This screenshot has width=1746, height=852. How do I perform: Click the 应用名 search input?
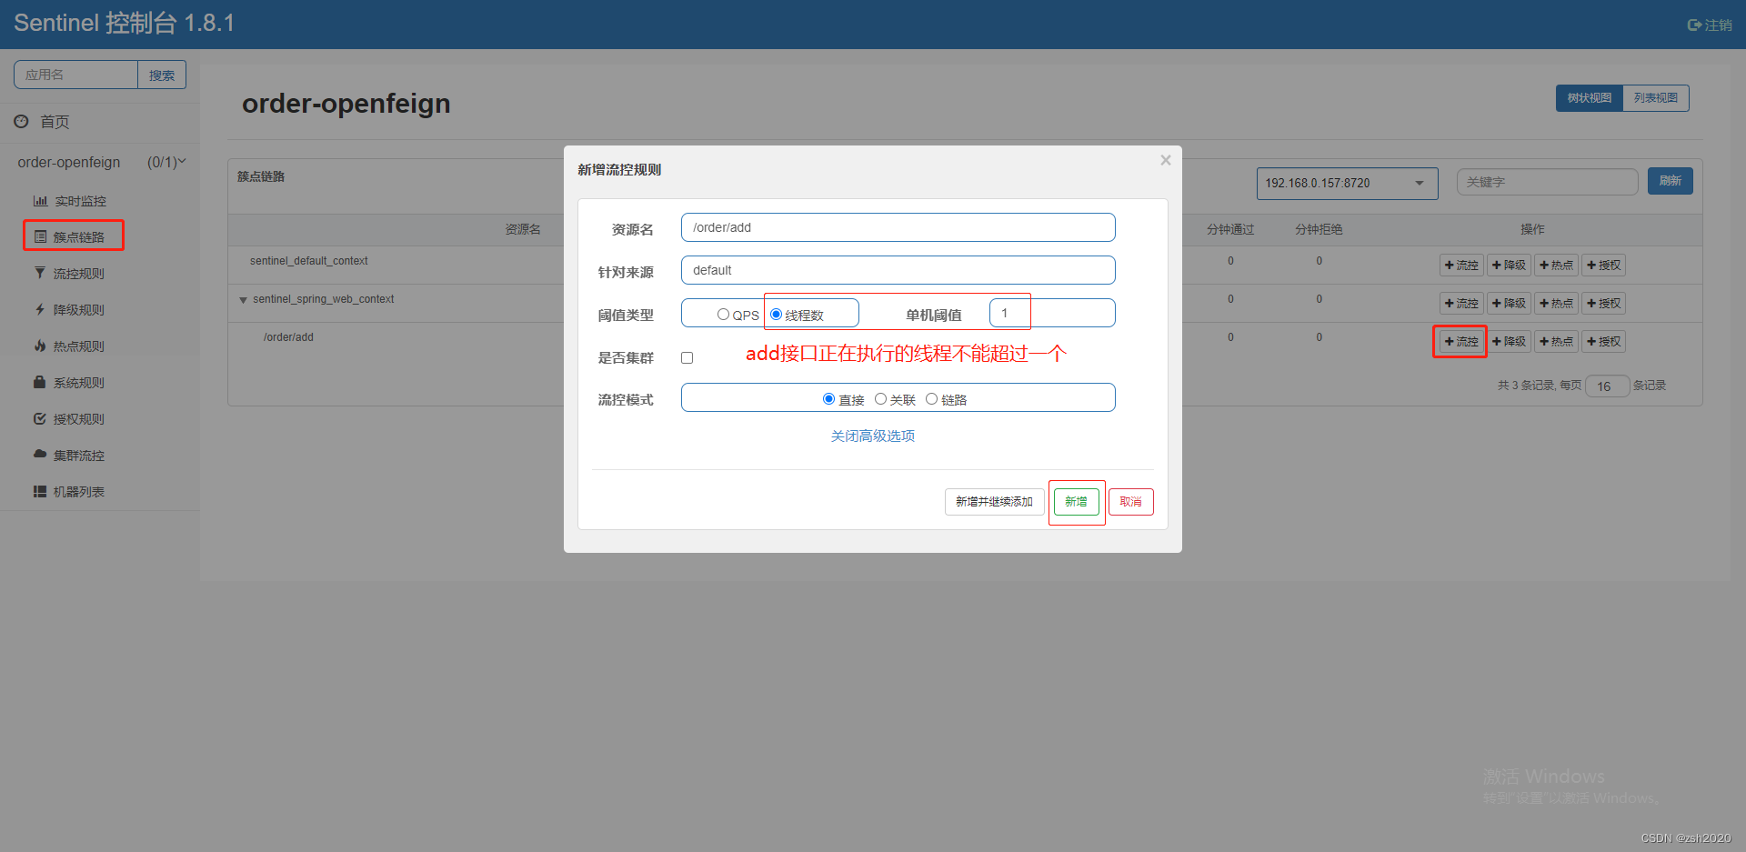click(x=75, y=75)
